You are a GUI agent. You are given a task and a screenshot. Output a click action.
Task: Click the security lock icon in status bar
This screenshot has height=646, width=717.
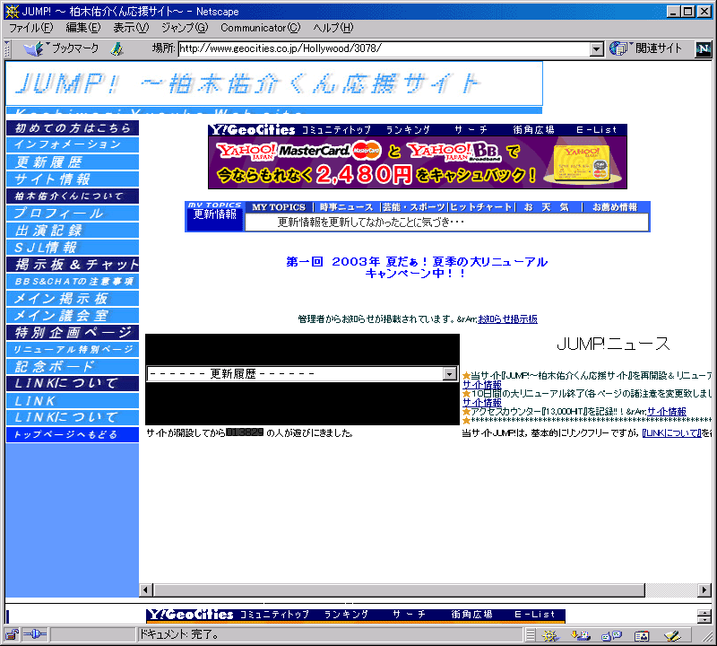(x=12, y=634)
